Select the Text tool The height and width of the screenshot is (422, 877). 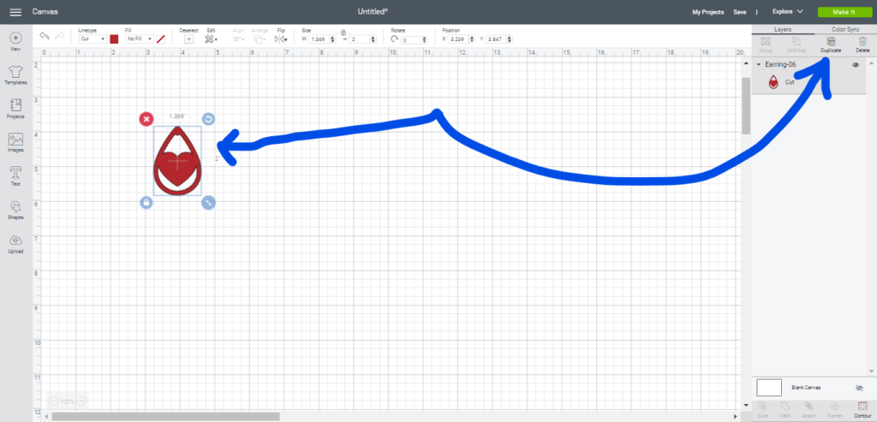coord(15,174)
